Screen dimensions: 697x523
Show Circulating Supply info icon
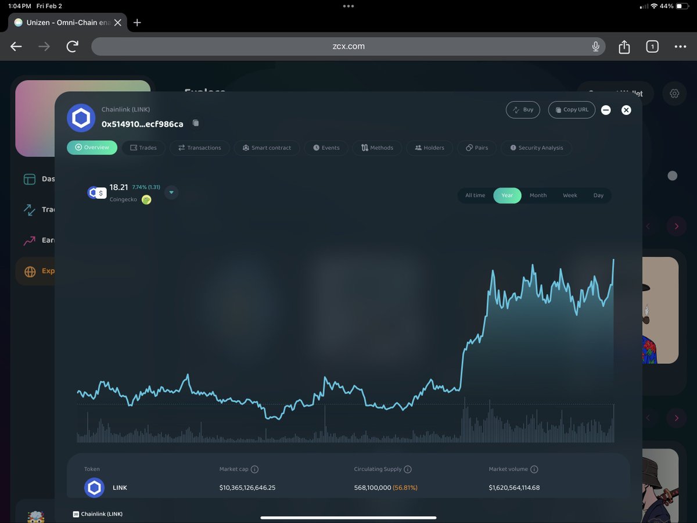point(408,469)
